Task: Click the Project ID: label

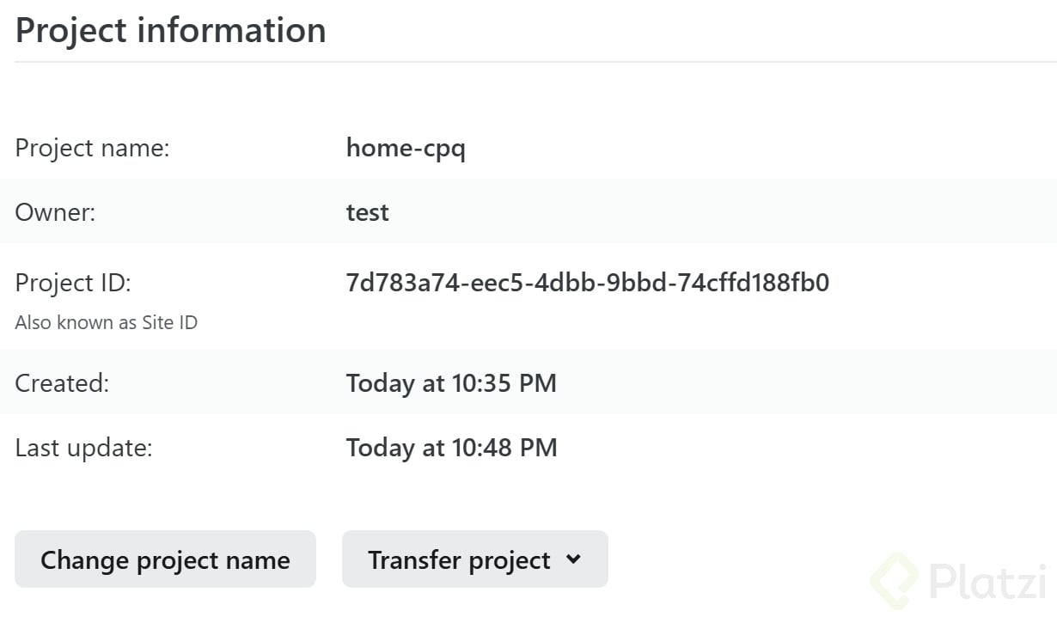Action: (73, 283)
